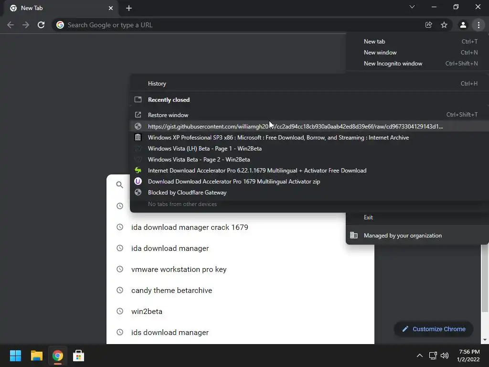Click the three-dot Chrome menu icon
Viewport: 489px width, 367px height.
478,25
